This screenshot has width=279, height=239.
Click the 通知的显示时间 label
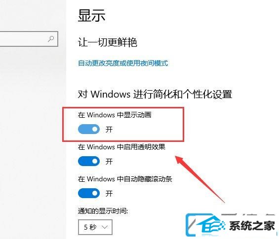click(x=103, y=211)
